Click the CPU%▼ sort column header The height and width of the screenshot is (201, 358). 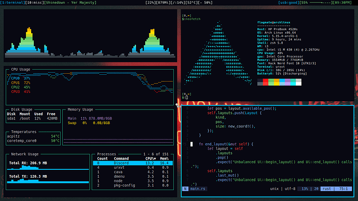point(150,158)
